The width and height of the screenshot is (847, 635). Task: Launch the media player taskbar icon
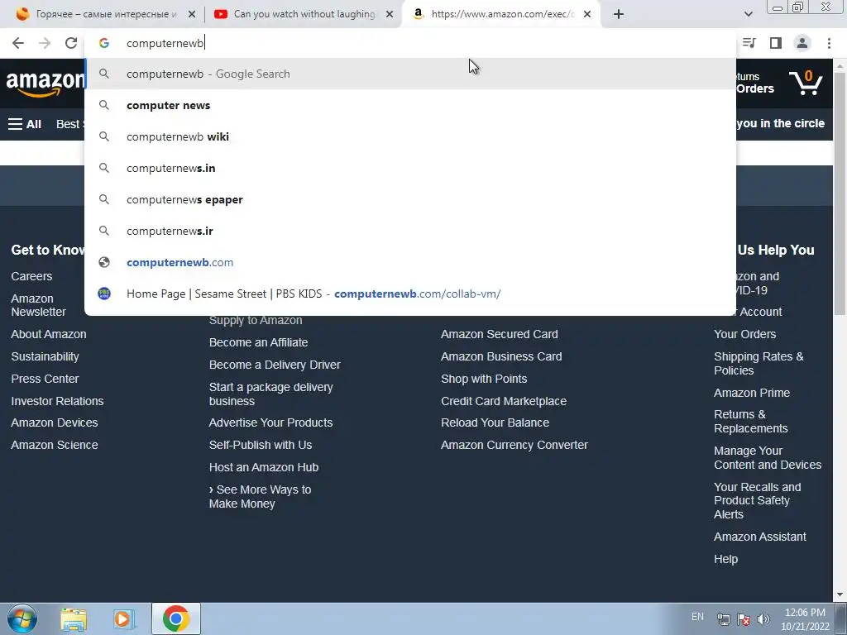(124, 618)
